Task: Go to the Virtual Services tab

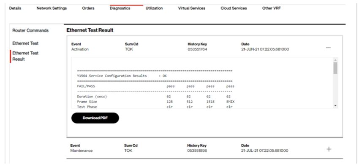Action: pos(192,8)
